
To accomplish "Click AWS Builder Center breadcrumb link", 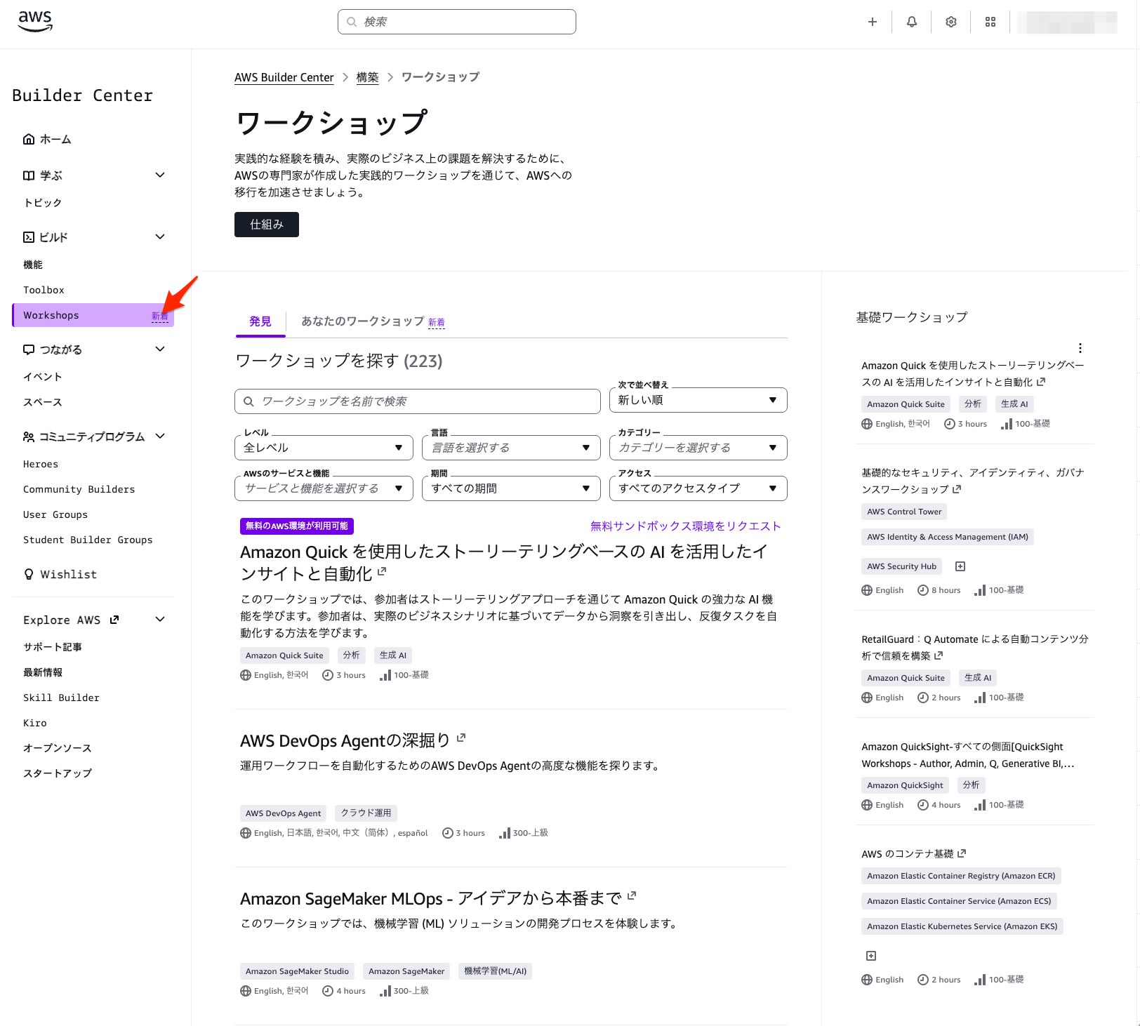I will point(284,77).
